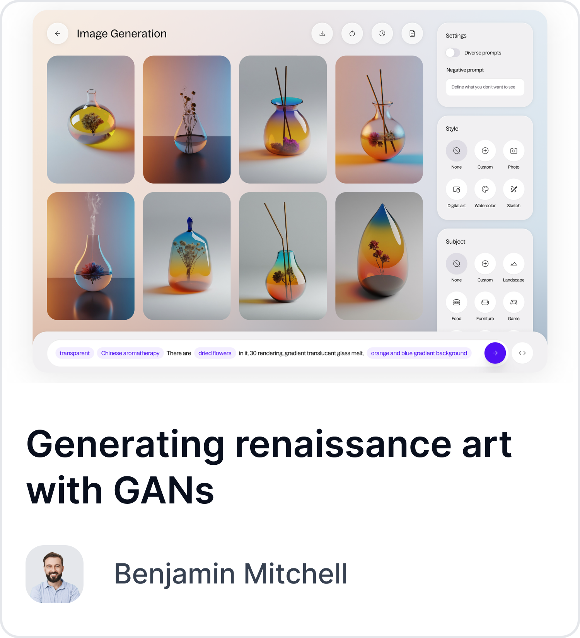The height and width of the screenshot is (638, 580).
Task: Click the 'dried flowers' prompt tag
Action: 215,353
